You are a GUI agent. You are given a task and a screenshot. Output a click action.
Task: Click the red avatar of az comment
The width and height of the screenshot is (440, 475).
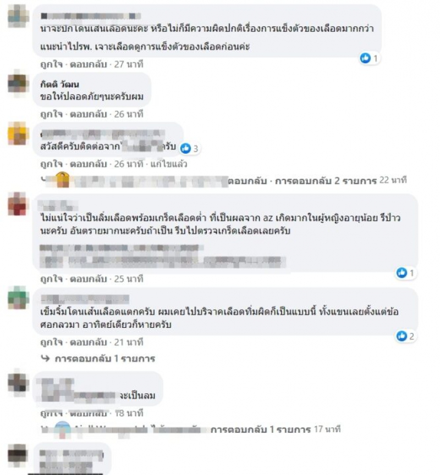pos(18,204)
